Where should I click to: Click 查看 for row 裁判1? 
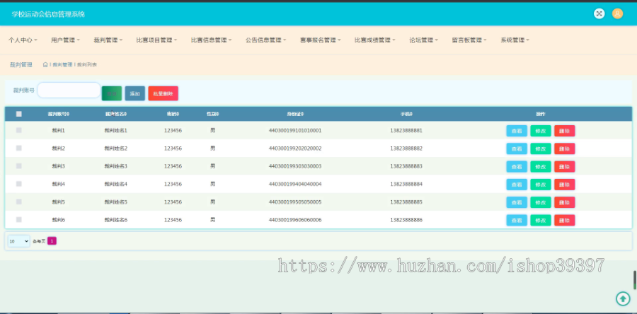[517, 131]
